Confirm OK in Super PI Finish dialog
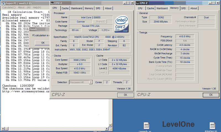221x132 pixels. [x=42, y=43]
